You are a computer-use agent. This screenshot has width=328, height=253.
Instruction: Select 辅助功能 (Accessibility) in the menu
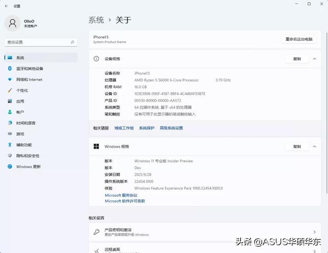pyautogui.click(x=41, y=145)
